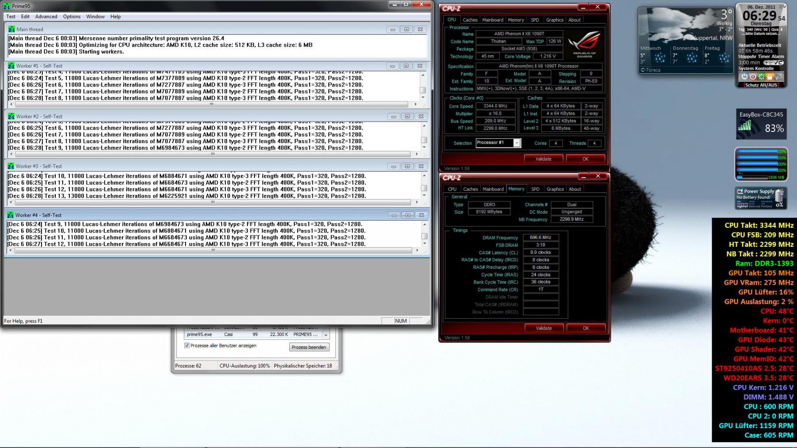This screenshot has height=448, width=797.
Task: Click the plus icon beside the 3:00 min timer
Action: click(767, 63)
